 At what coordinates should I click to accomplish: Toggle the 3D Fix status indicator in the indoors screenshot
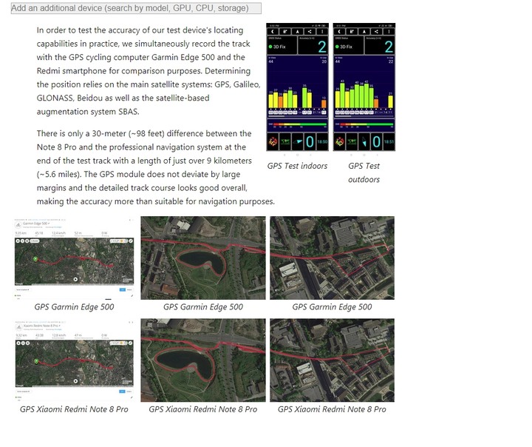point(278,47)
